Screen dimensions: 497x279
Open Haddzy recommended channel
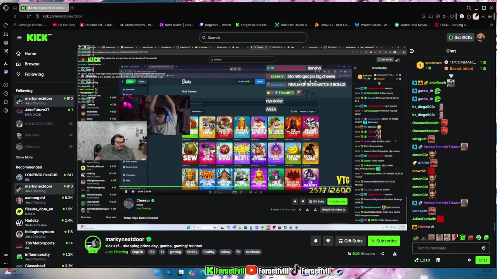point(44,223)
